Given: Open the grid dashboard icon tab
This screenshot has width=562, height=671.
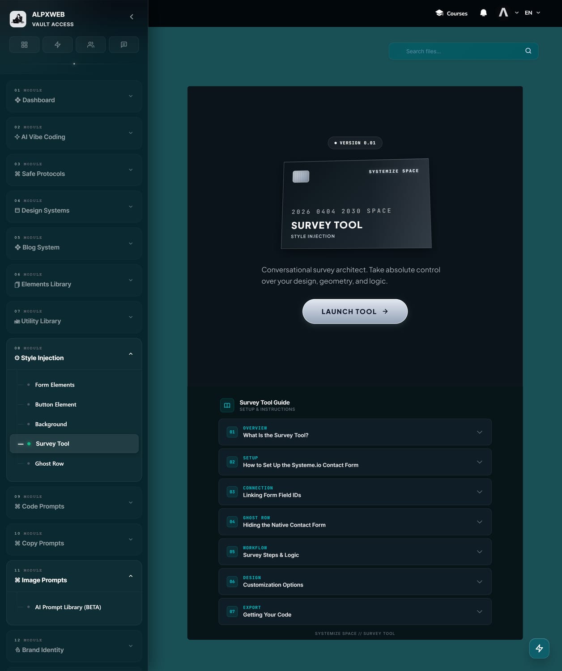Looking at the screenshot, I should pyautogui.click(x=24, y=45).
